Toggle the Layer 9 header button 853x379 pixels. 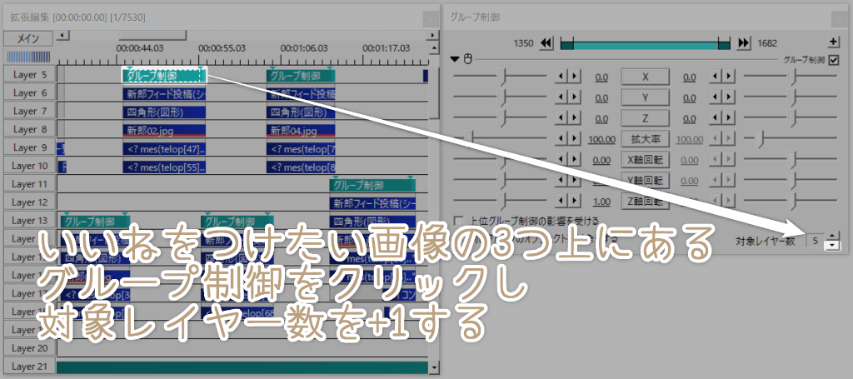pos(29,147)
